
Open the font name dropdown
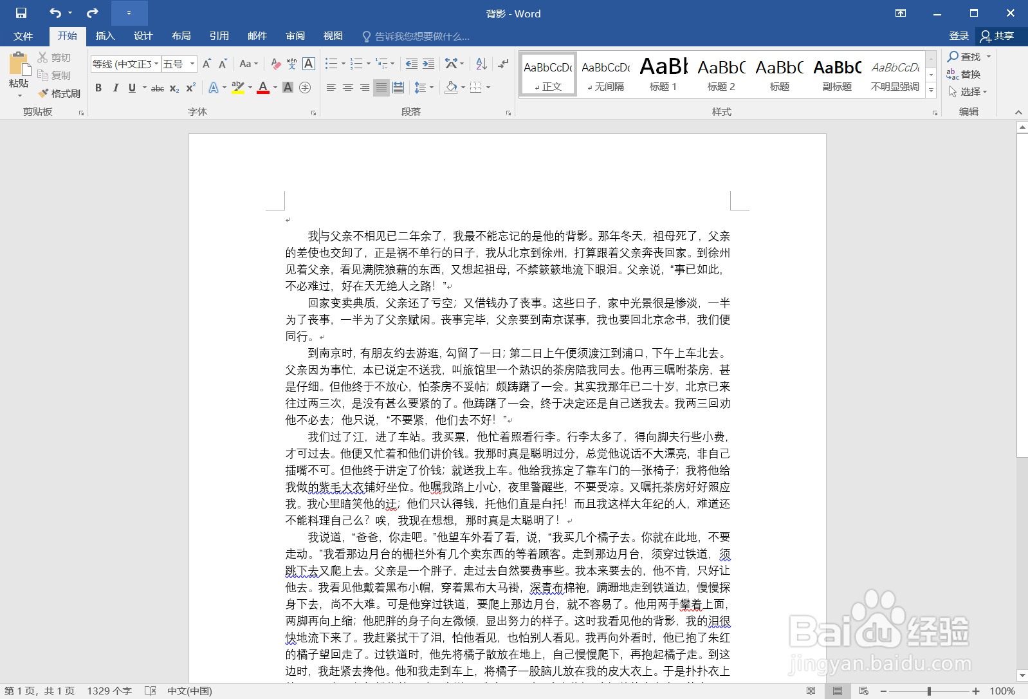pos(156,64)
